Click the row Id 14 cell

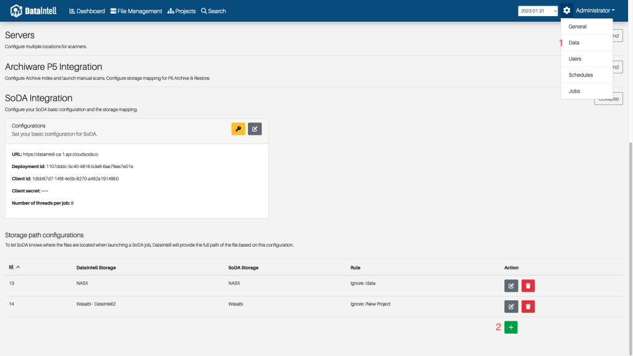[11, 304]
